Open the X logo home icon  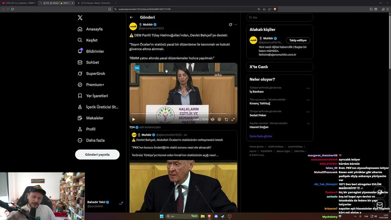[80, 18]
